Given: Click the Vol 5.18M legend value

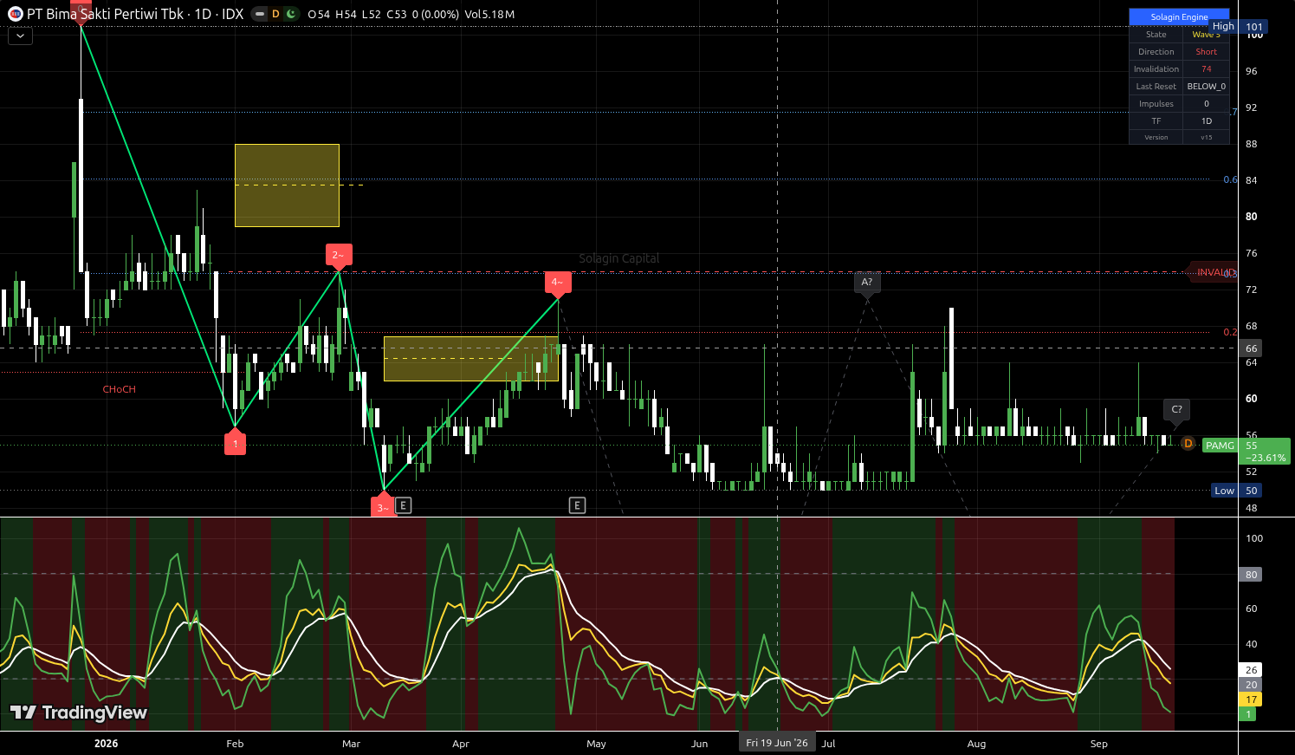Looking at the screenshot, I should coord(489,14).
